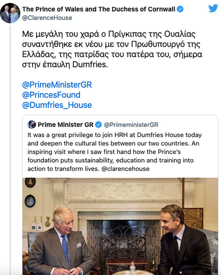221x275 pixels.
Task: Click the verified badge beside Prime Minister GR
Action: pyautogui.click(x=98, y=125)
